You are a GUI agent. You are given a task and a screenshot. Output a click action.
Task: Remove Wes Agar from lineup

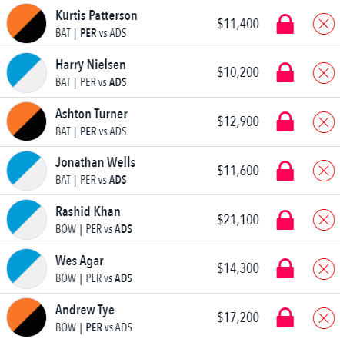coord(324,269)
